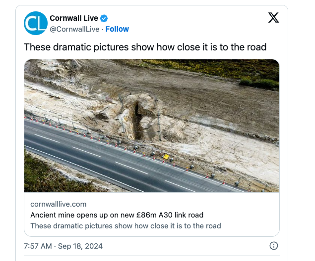Click the yellow sign beside the road
The image size is (315, 261).
(166, 157)
